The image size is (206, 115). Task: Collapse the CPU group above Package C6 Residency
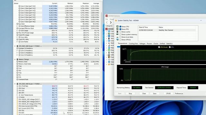15,46
